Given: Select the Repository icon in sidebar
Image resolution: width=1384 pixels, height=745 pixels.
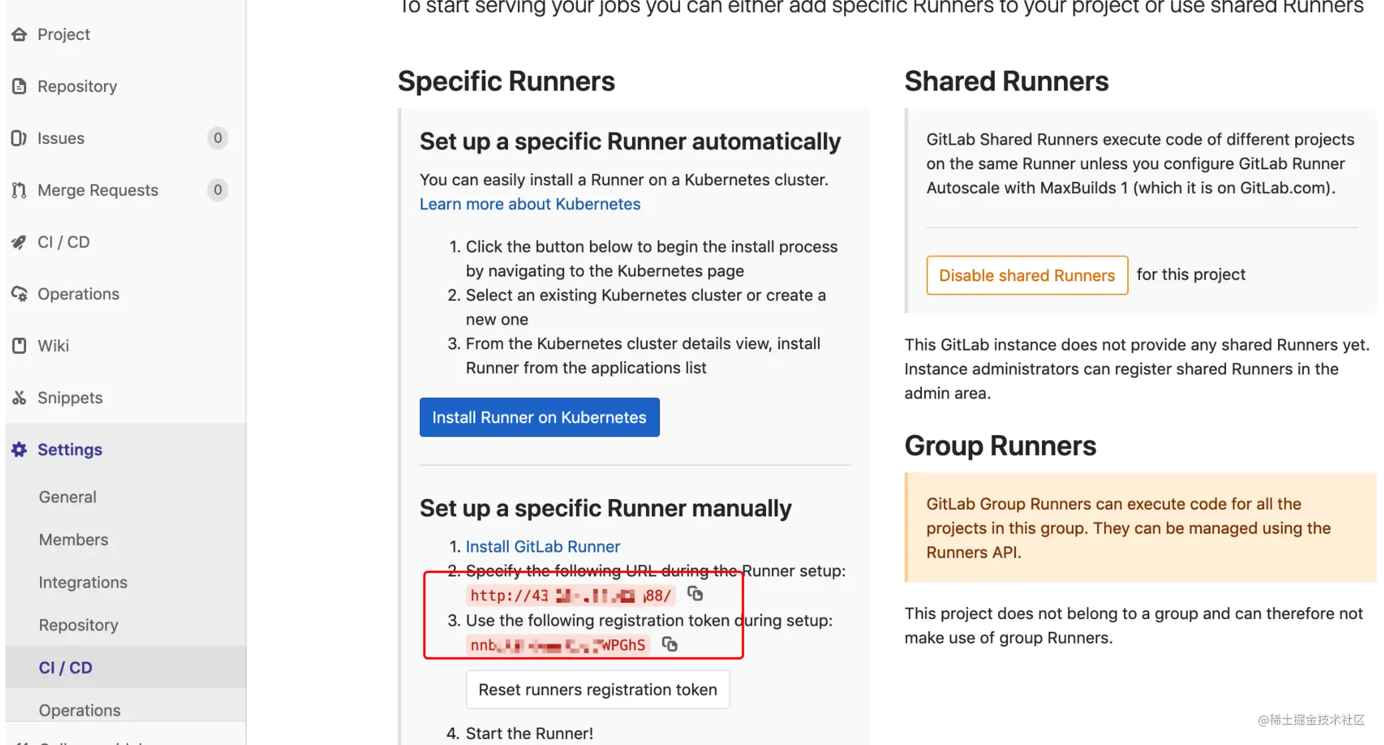Looking at the screenshot, I should 19,86.
